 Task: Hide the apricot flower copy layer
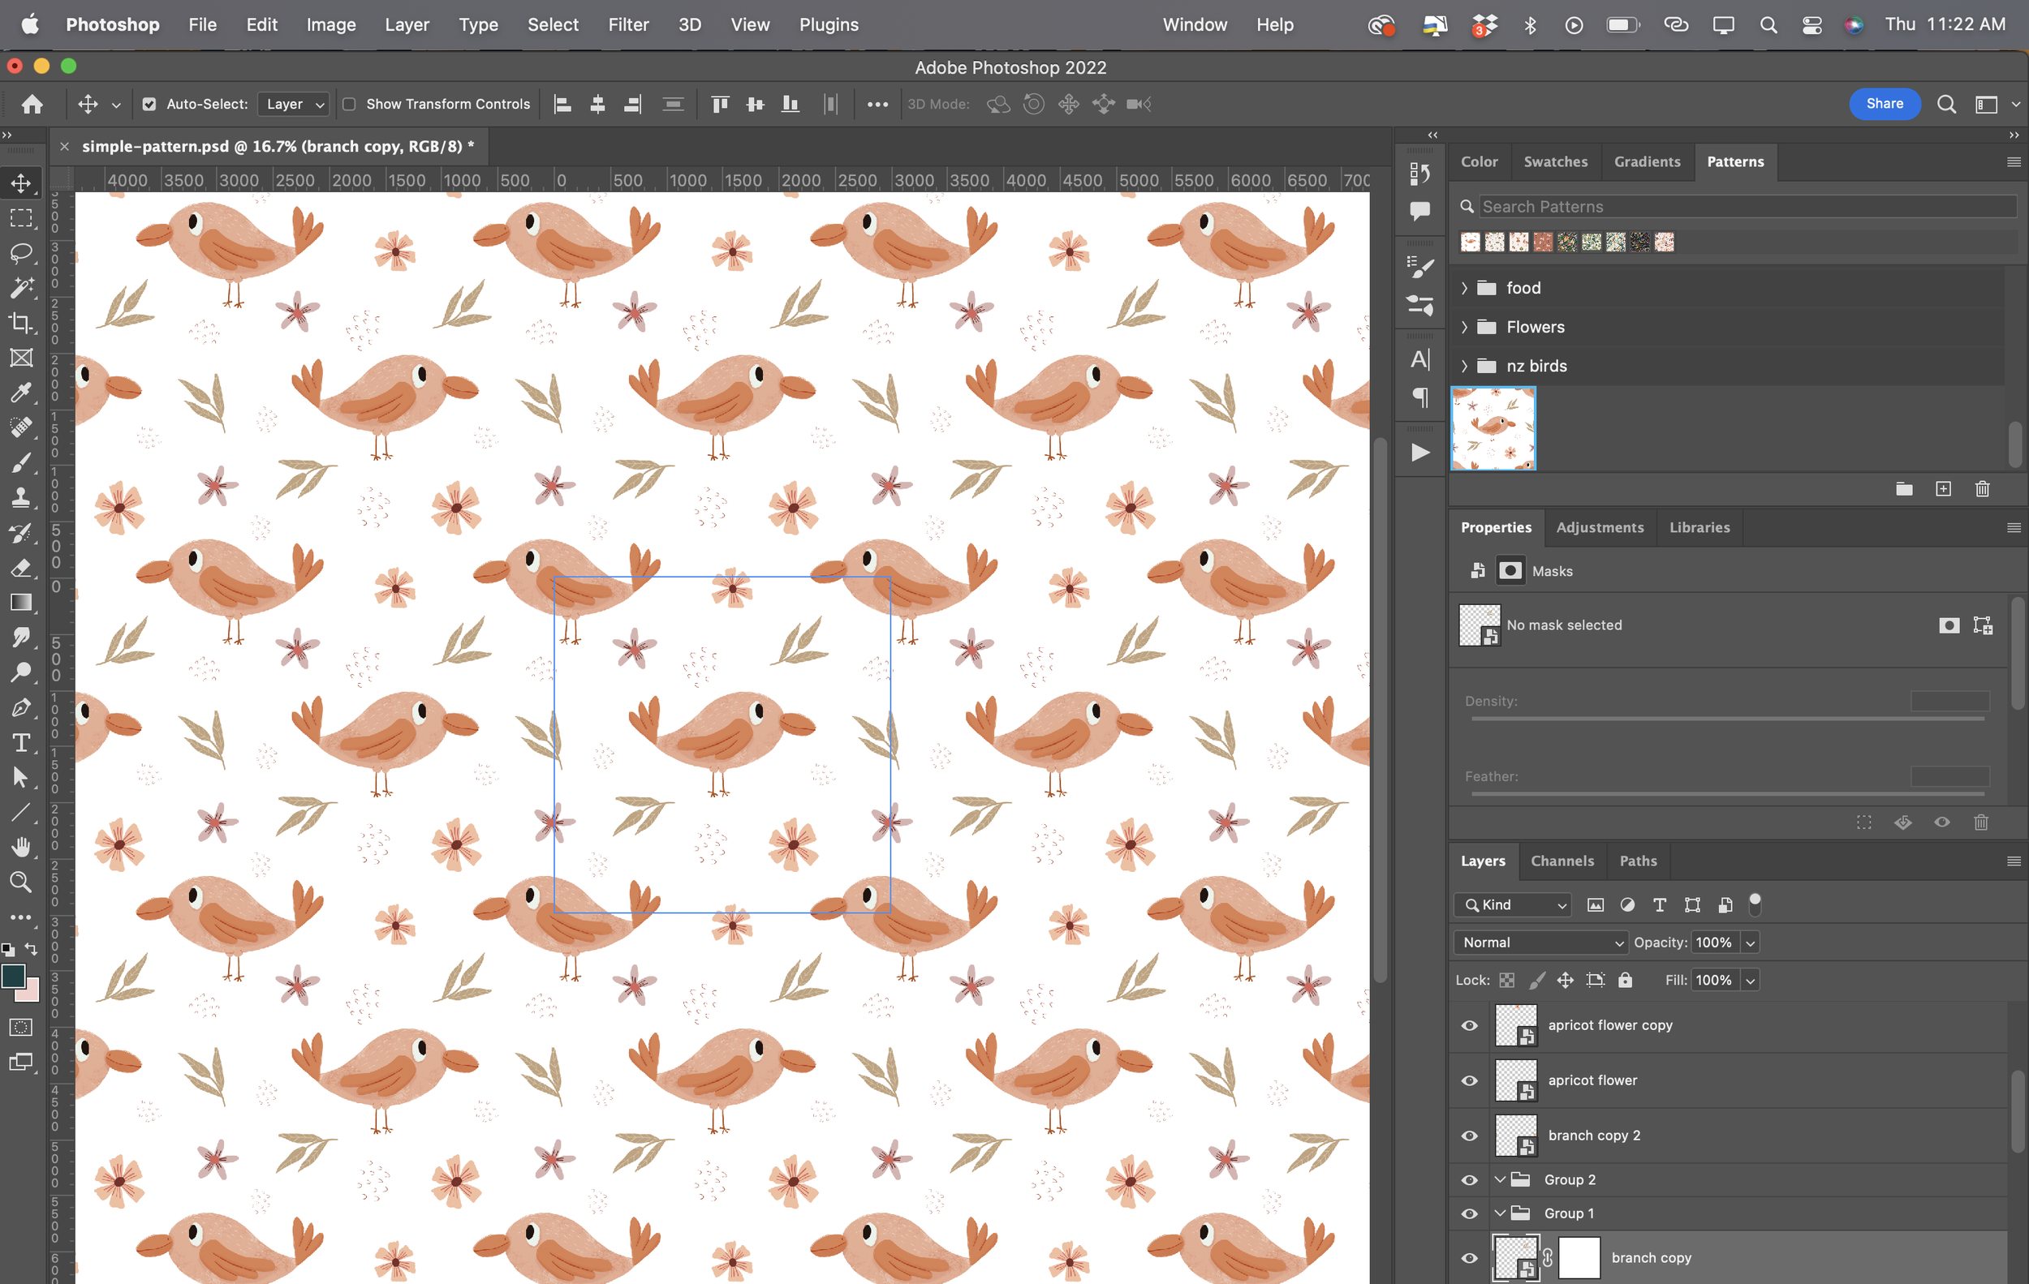1470,1025
